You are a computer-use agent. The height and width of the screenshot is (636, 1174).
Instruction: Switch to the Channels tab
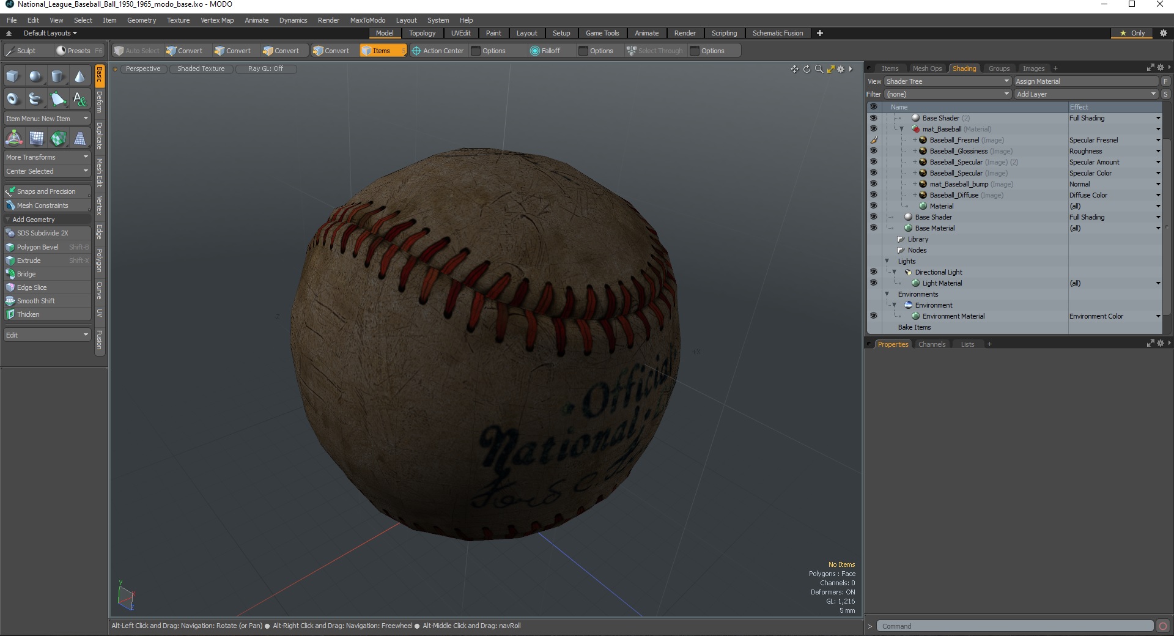click(931, 344)
